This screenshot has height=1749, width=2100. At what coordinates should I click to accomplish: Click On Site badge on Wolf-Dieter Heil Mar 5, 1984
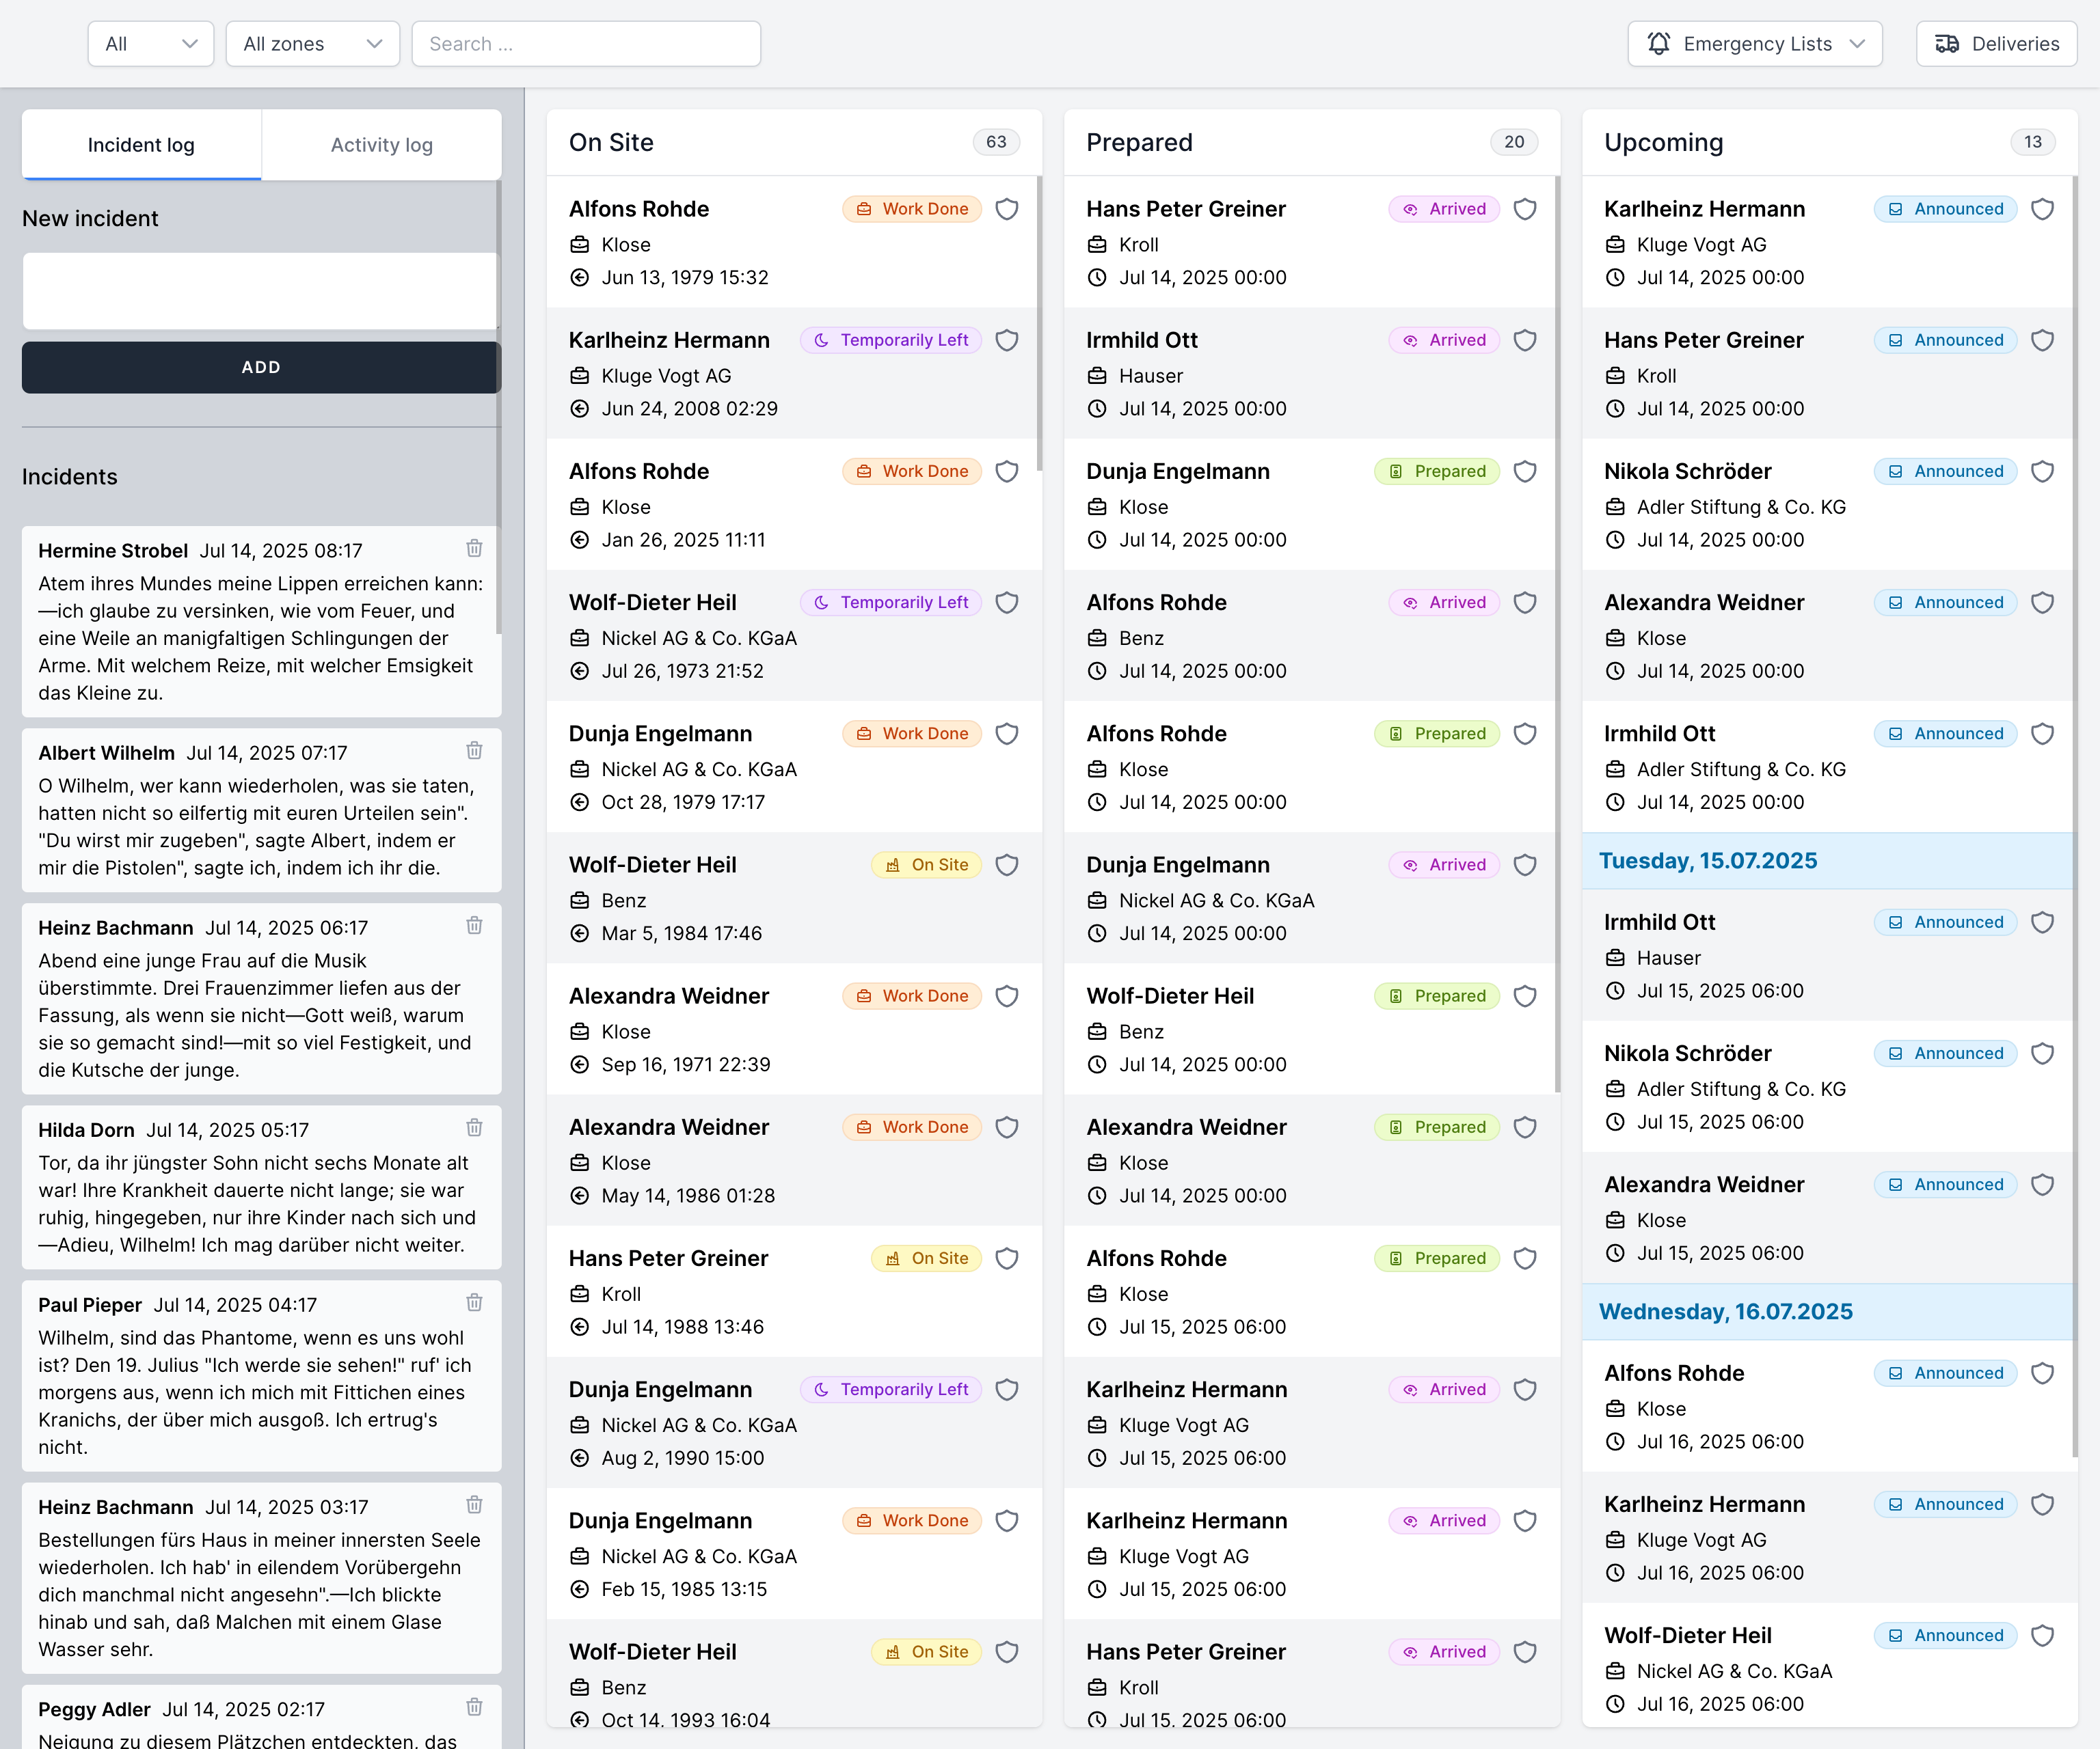click(x=926, y=866)
